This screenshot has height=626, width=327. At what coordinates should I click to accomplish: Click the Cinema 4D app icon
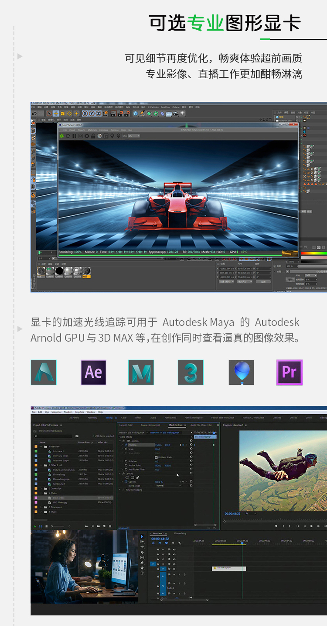[241, 372]
